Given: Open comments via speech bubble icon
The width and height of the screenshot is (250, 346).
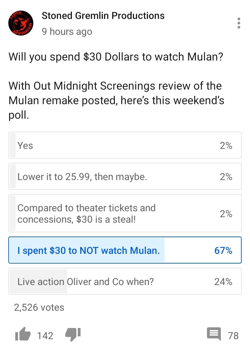Looking at the screenshot, I should [214, 334].
